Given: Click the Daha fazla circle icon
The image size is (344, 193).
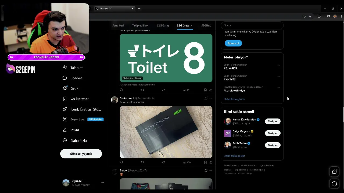Looking at the screenshot, I should pyautogui.click(x=64, y=140).
